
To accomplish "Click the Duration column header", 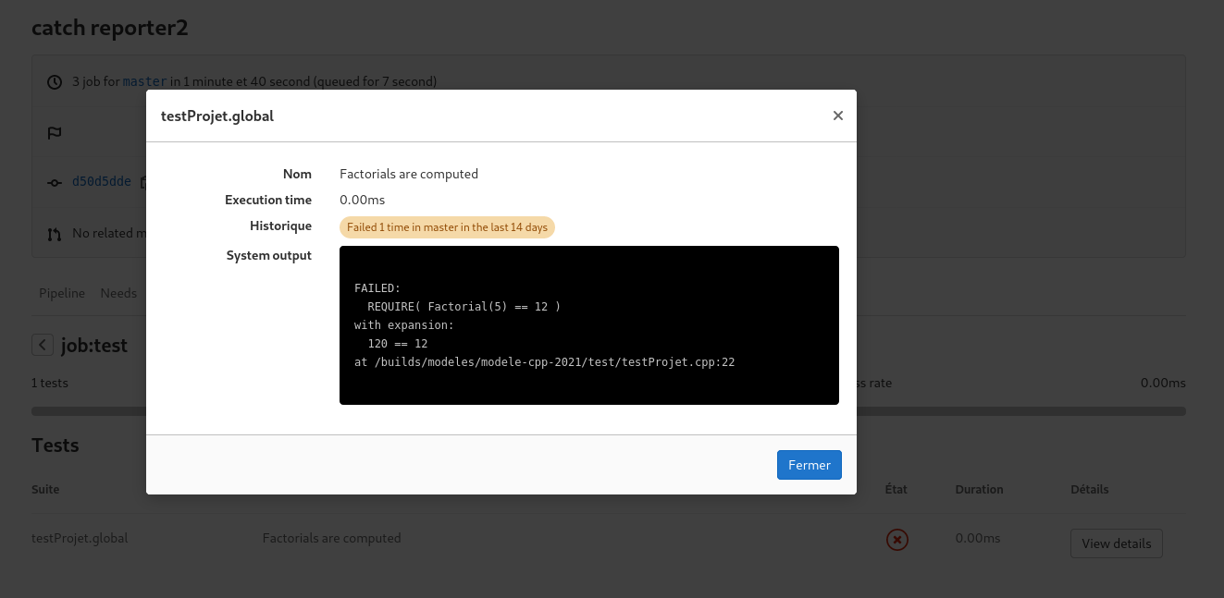I will [x=980, y=489].
